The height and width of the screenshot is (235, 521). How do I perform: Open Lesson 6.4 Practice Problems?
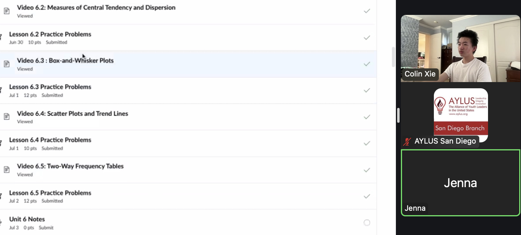pos(50,140)
